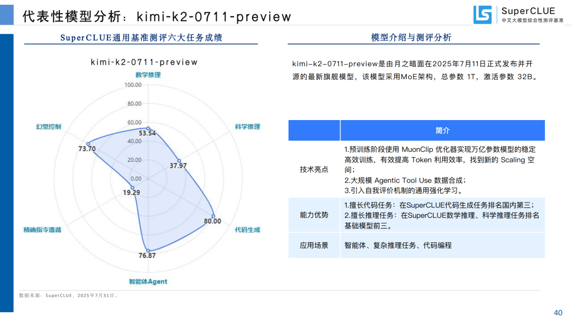Image resolution: width=572 pixels, height=320 pixels.
Task: Click the SuperCLUE brand name text
Action: point(528,11)
